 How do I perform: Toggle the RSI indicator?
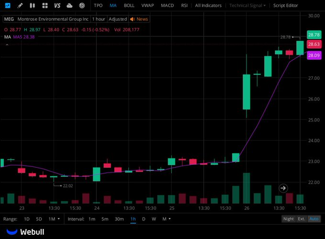[184, 6]
